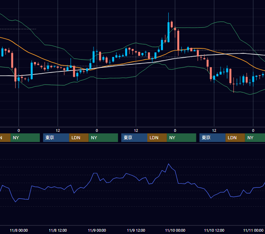The image size is (265, 234).
Task: Click the 11/8 12:00 date label
Action: pos(58,230)
